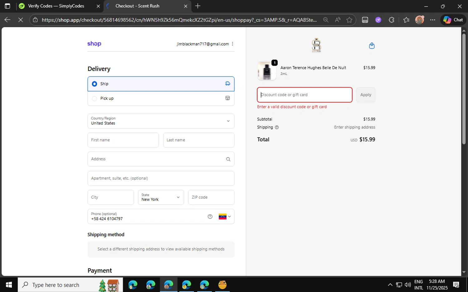This screenshot has width=468, height=292.
Task: Click the 'Enter a valid discount code' error text
Action: coord(292,107)
